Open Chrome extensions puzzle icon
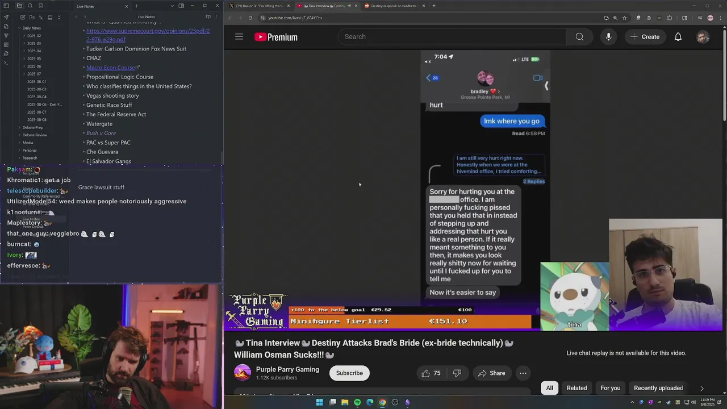727x409 pixels. tap(670, 18)
